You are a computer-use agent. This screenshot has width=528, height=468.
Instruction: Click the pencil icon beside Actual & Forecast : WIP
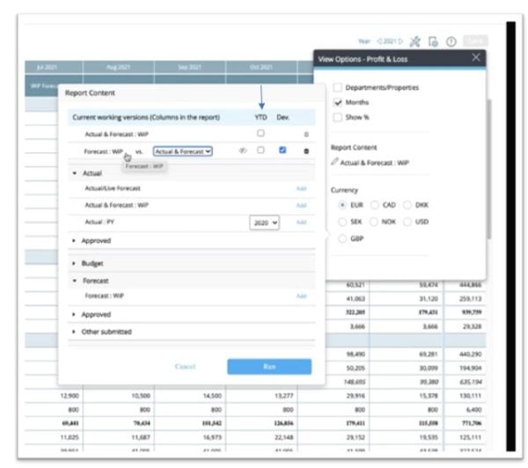click(x=334, y=162)
